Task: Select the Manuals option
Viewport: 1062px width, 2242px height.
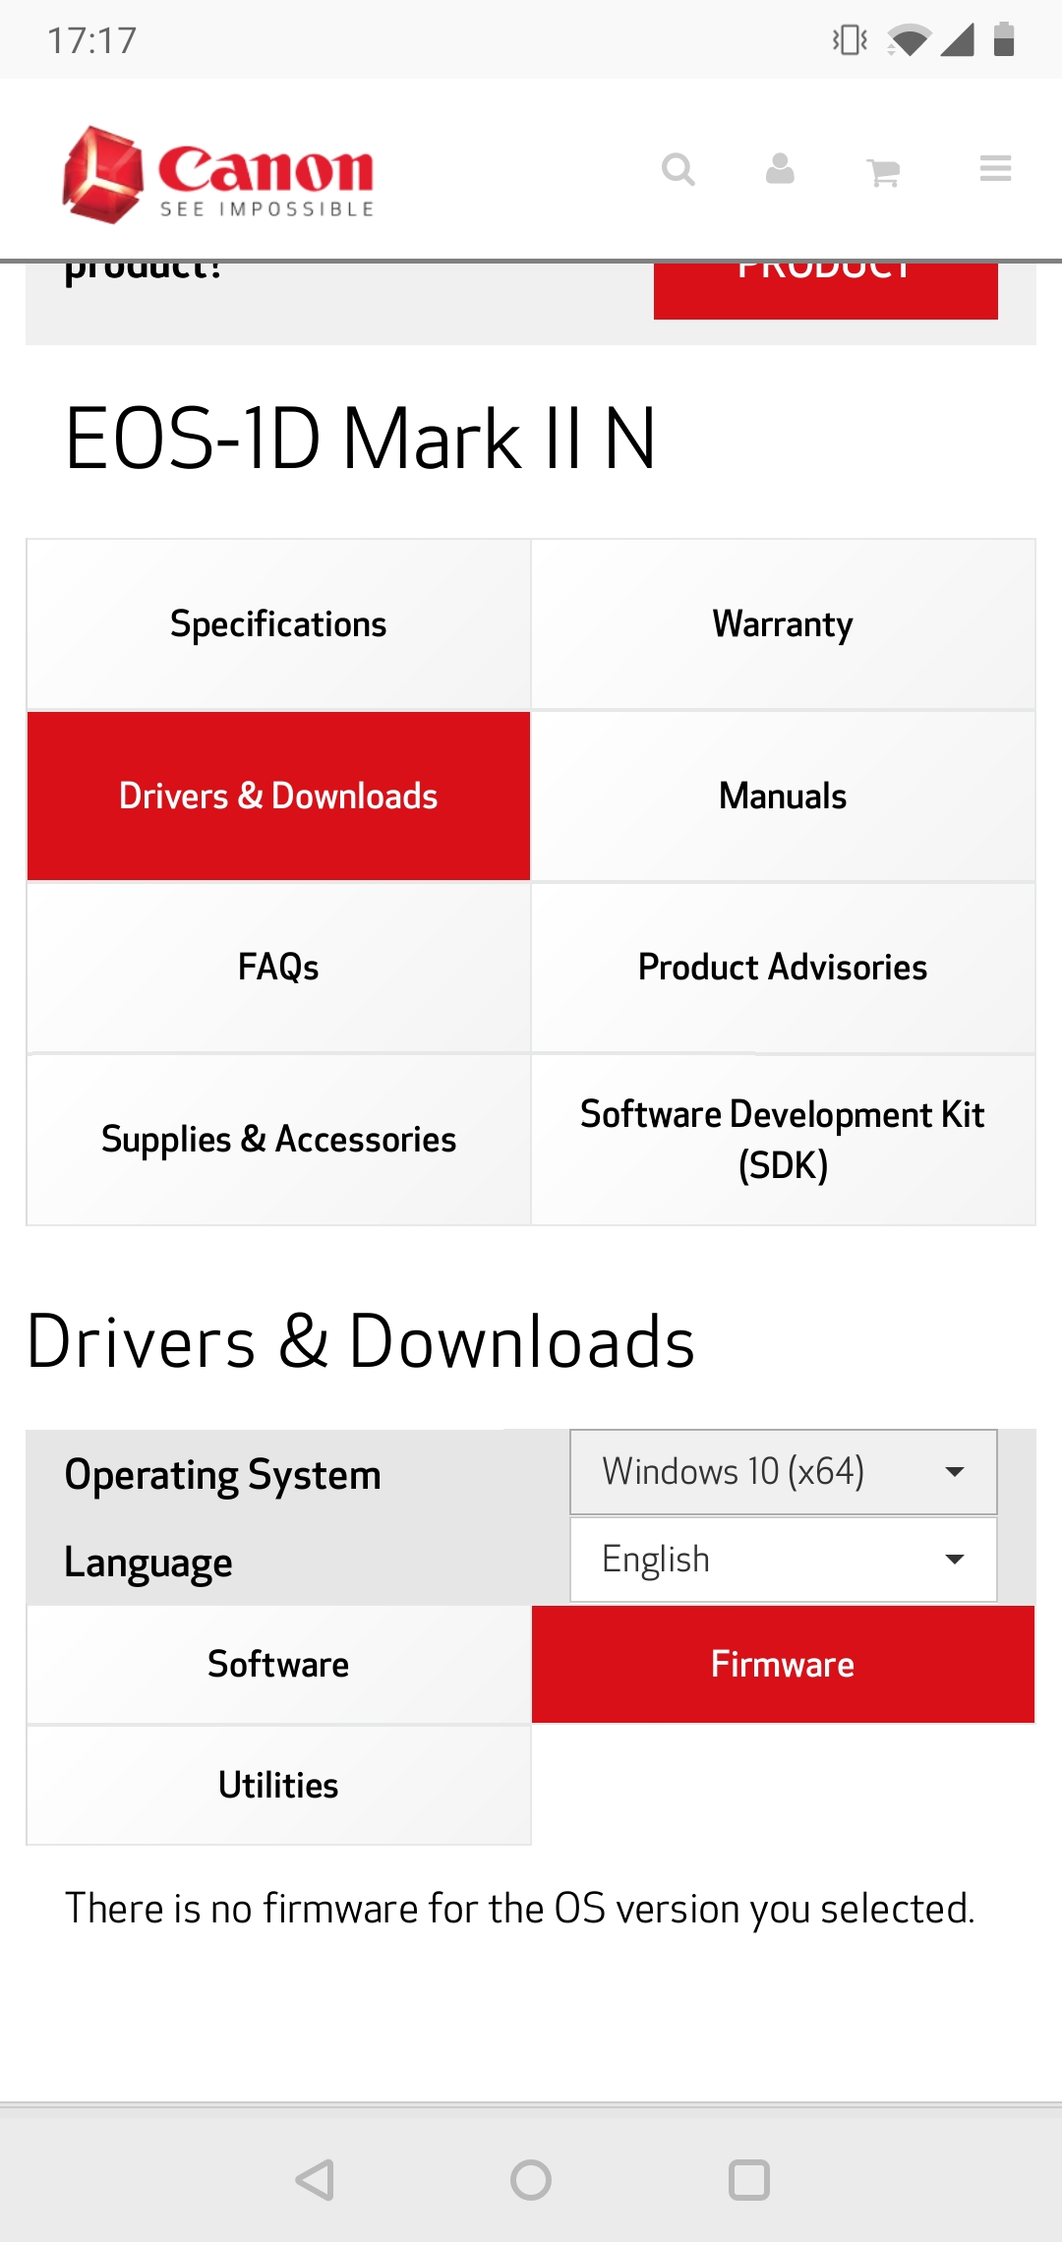Action: (x=781, y=795)
